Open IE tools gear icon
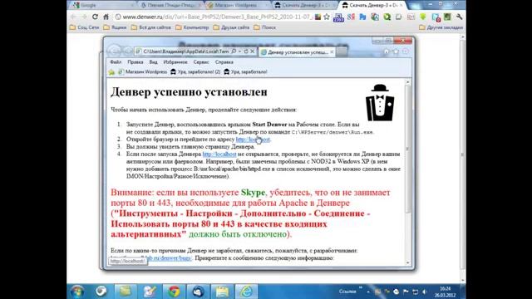The height and width of the screenshot is (299, 532). pyautogui.click(x=406, y=51)
